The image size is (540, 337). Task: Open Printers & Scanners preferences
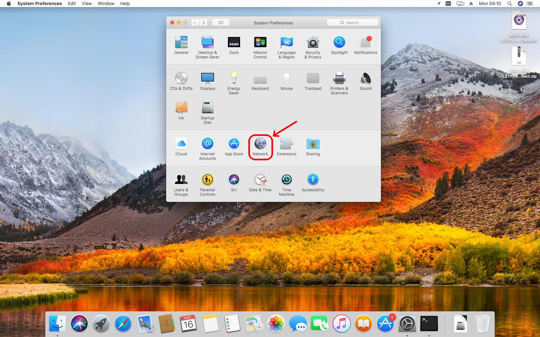coord(339,83)
